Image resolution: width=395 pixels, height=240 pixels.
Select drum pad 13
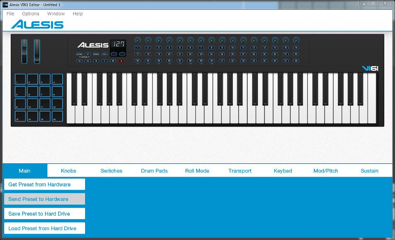point(20,116)
